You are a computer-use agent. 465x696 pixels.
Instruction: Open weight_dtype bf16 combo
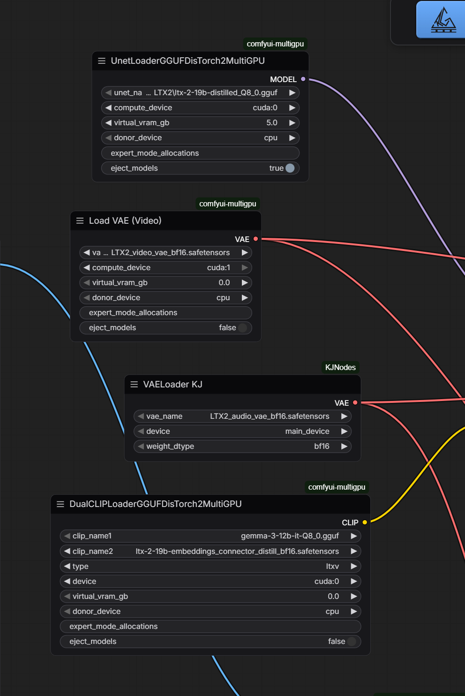[x=242, y=446]
